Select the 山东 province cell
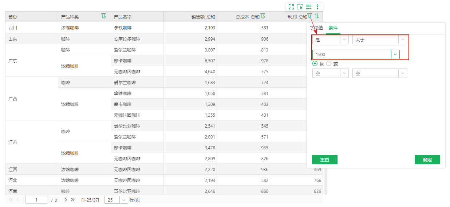Screen dimensions: 450x207 (x=32, y=39)
